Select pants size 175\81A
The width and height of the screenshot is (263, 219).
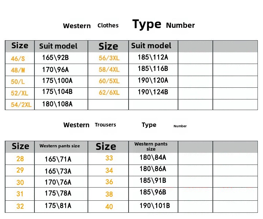point(58,206)
